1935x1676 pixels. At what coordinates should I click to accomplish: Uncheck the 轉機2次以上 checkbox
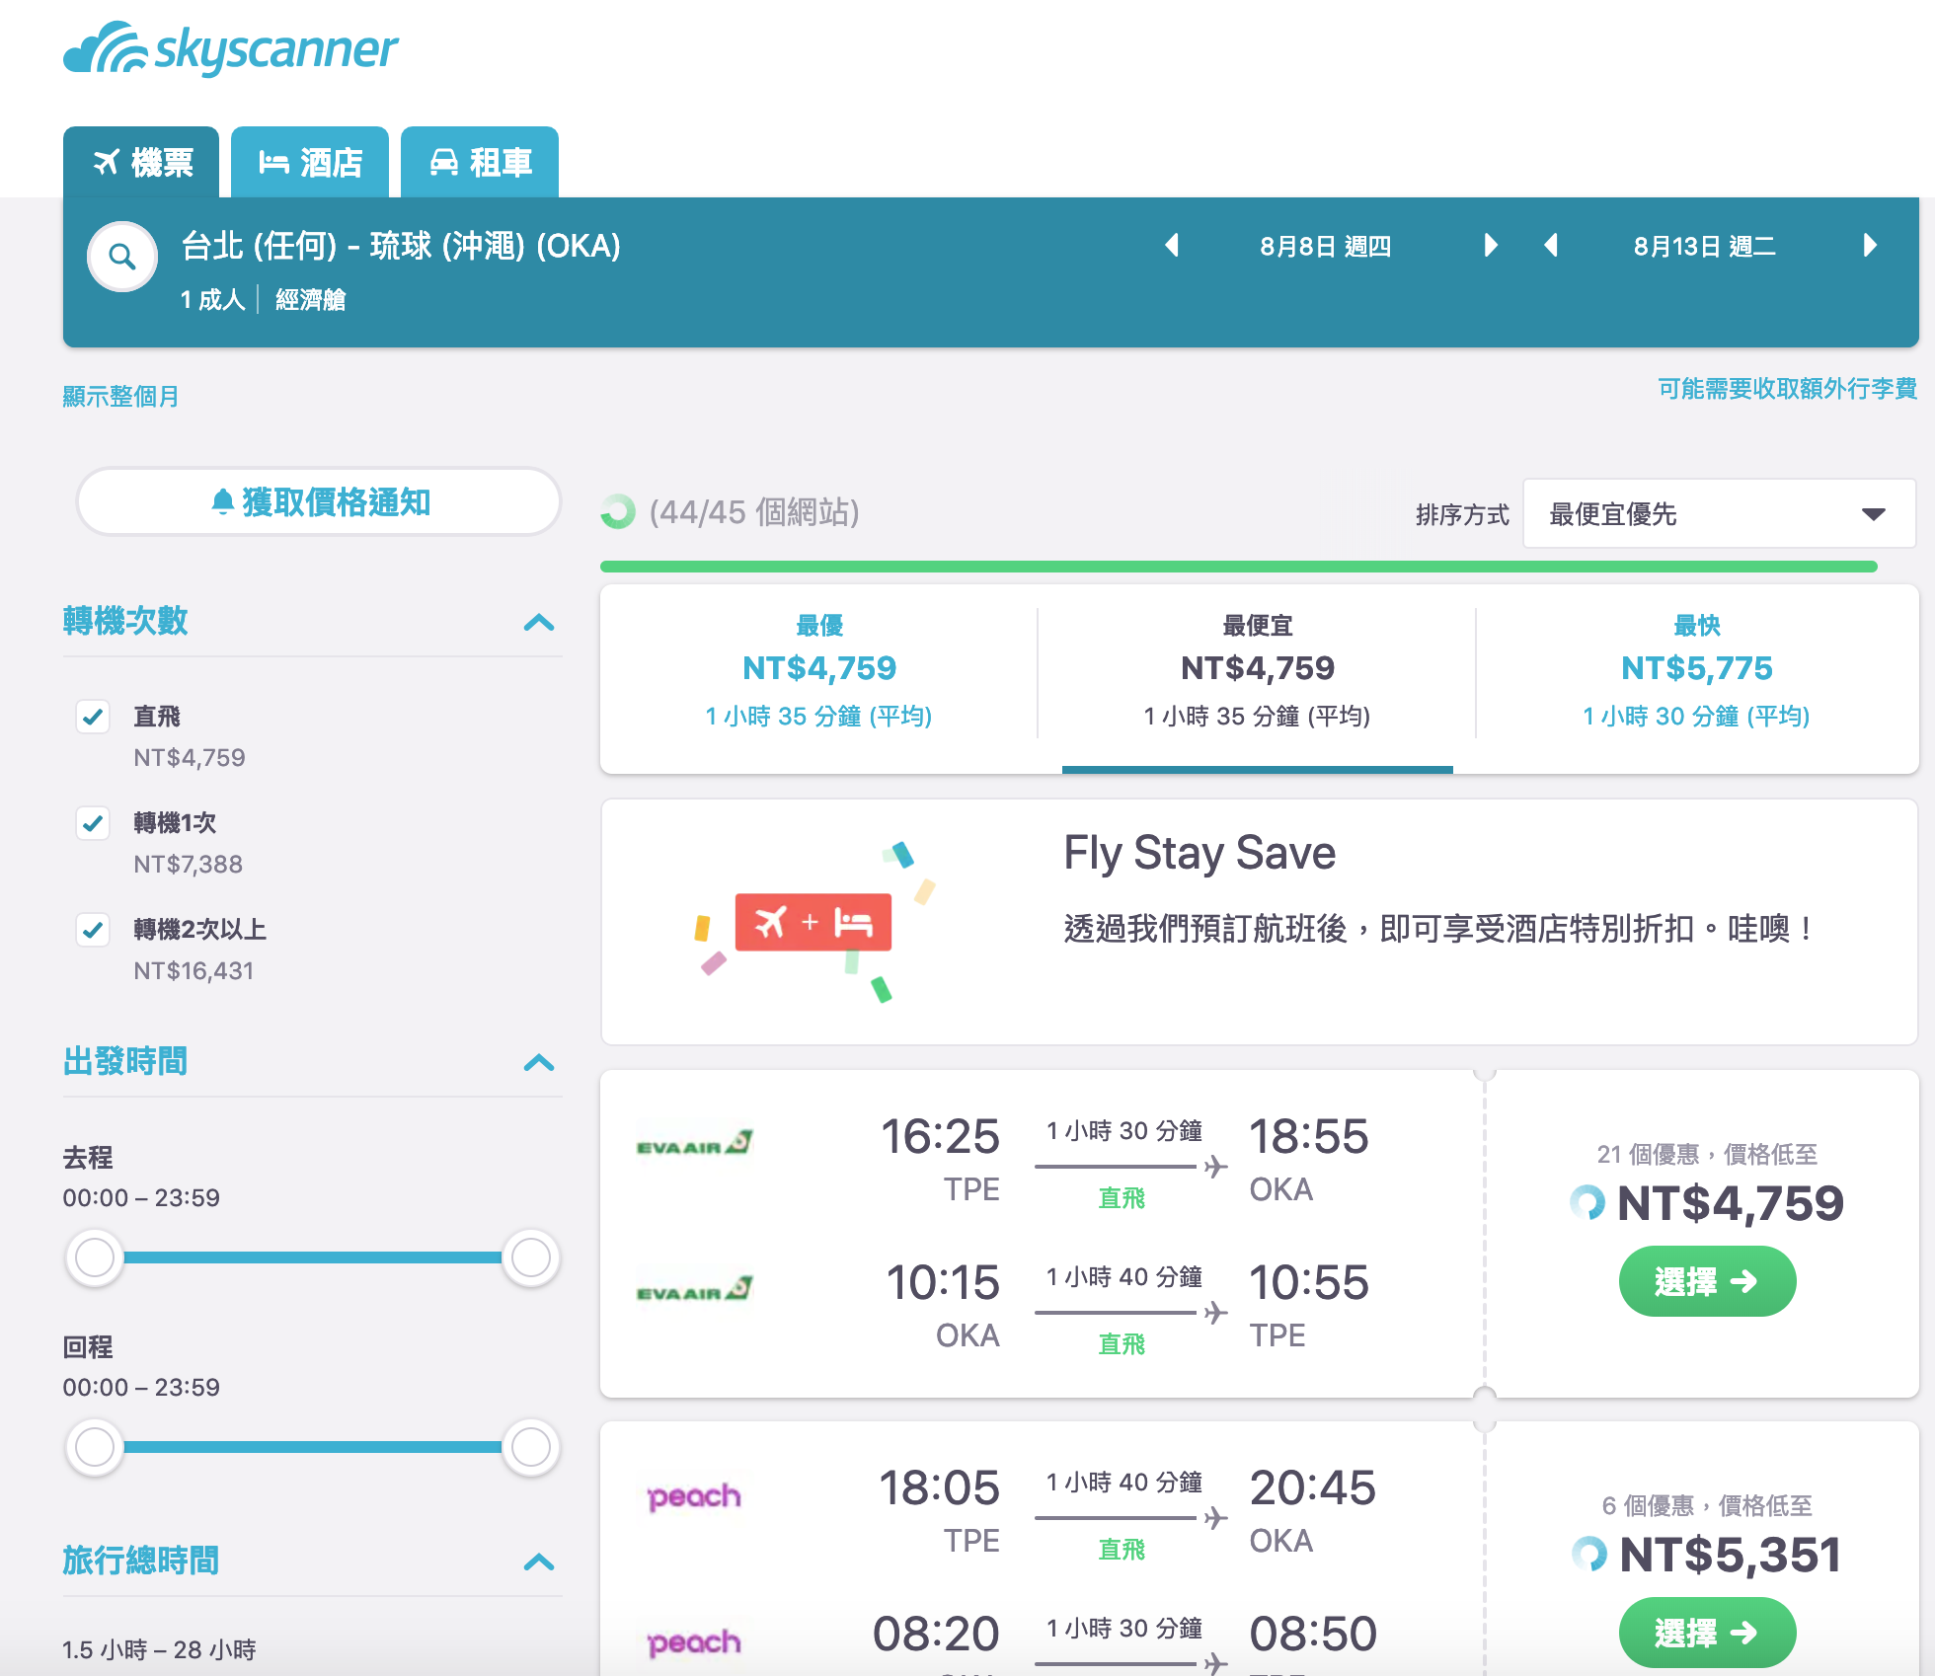pyautogui.click(x=93, y=930)
